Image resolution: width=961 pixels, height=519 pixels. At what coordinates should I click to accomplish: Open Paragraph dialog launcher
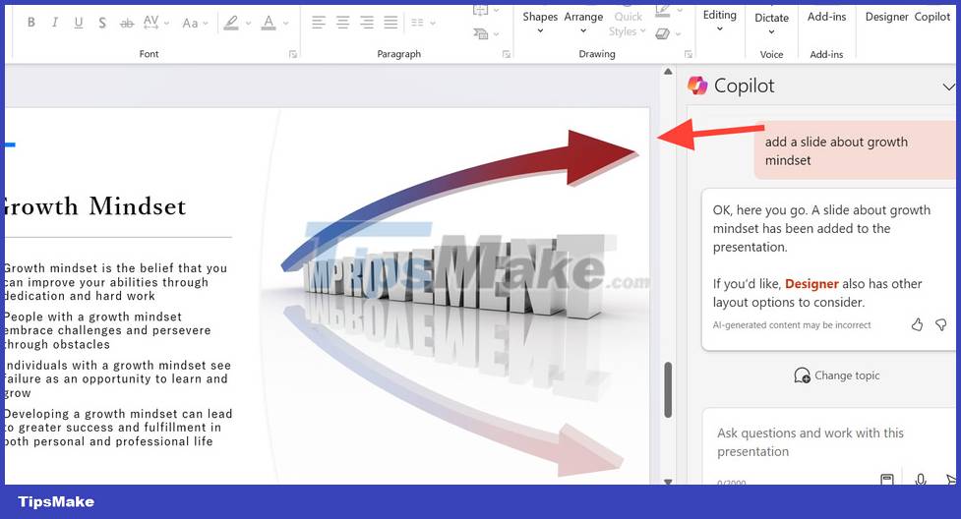[507, 54]
